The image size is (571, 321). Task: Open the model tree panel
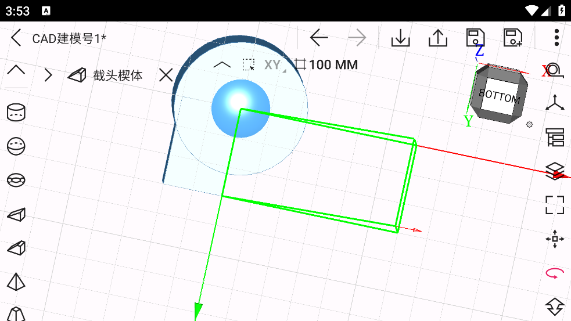coord(555,137)
